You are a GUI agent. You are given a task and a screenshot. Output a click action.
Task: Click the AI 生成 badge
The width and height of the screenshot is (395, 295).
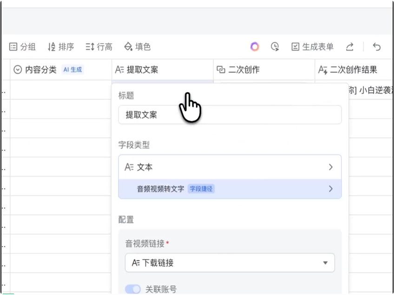point(72,70)
